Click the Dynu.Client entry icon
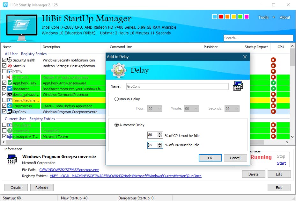Image resolution: width=296 pixels, height=201 pixels. (10, 125)
